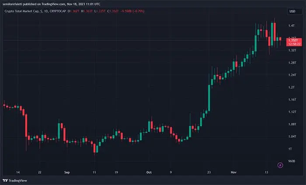Click the 11 date axis label
Screen dimensions: 306x185
[x=94, y=172]
